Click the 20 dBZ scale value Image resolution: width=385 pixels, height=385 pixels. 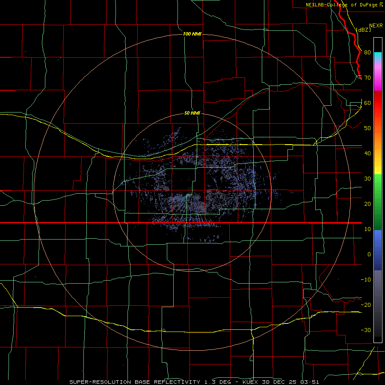click(x=367, y=204)
